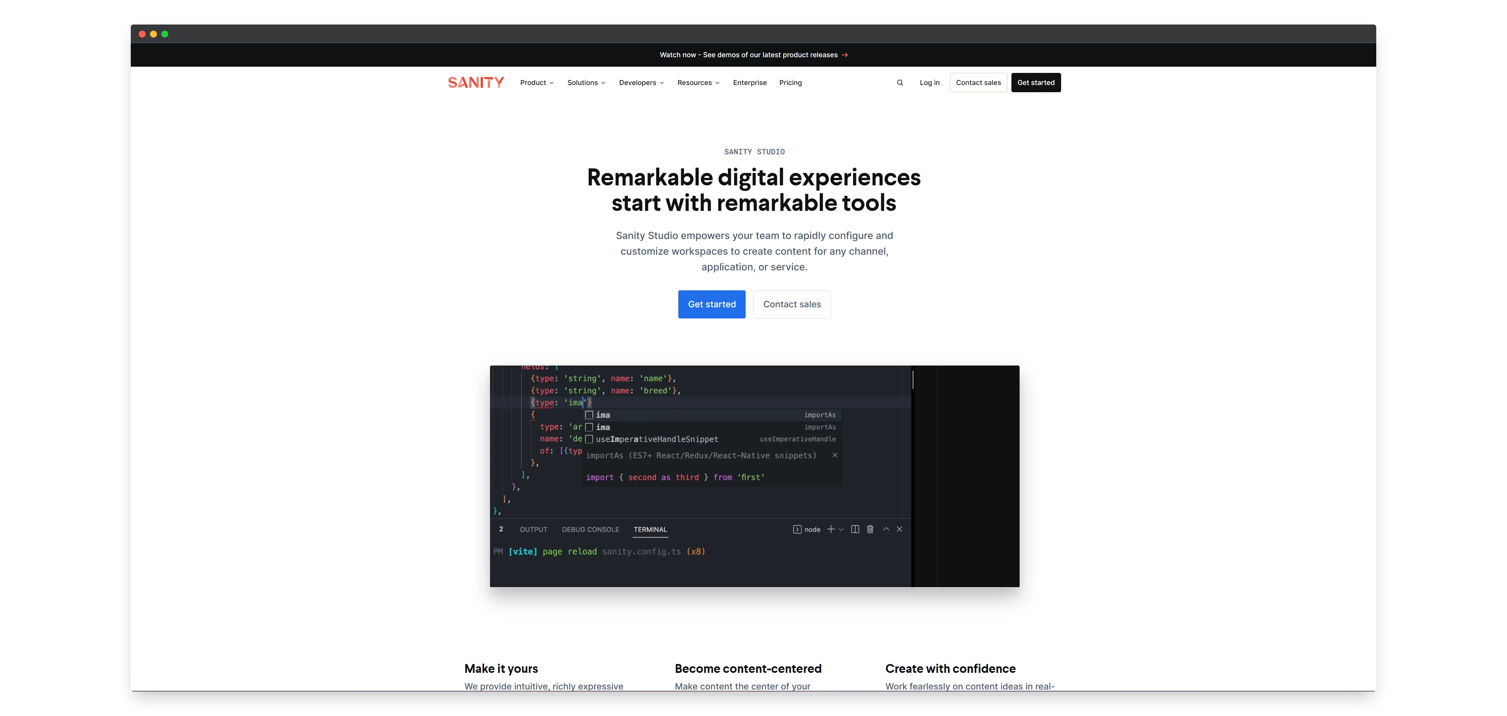Image resolution: width=1507 pixels, height=716 pixels.
Task: Close the terminal panel with X
Action: point(900,529)
